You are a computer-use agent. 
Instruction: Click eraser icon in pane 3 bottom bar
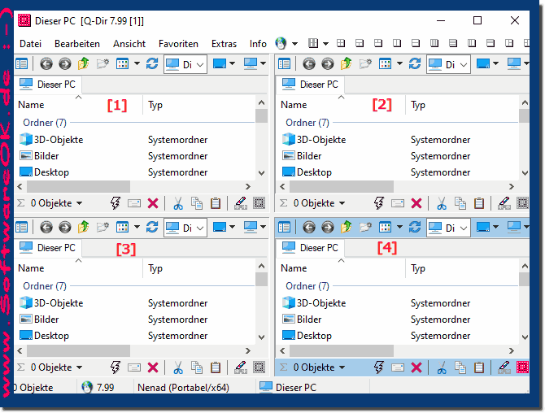[241, 367]
